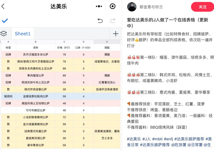Select price 72 for 小龙虾 pizza
The height and width of the screenshot is (151, 214).
64,117
